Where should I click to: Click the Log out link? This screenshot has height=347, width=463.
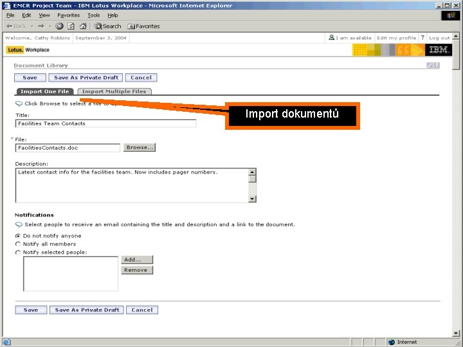[x=439, y=38]
